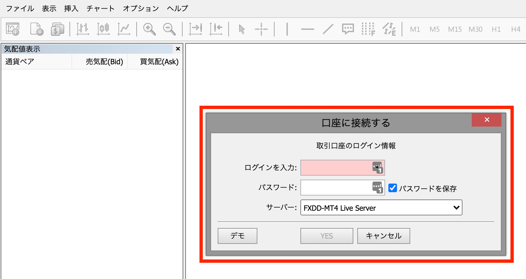Select the Elliott wave E tool
Screen dimensions: 526x279
pos(389,29)
